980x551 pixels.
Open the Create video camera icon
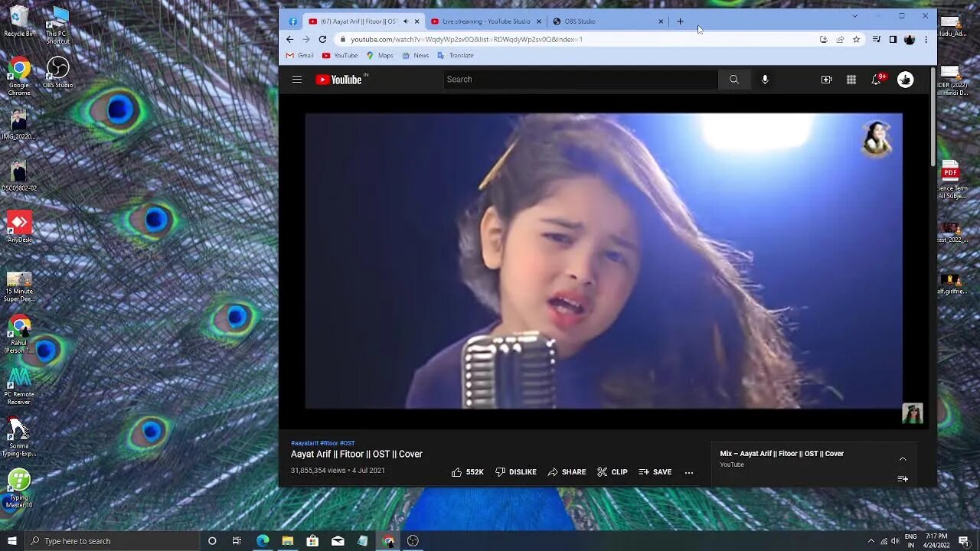827,80
